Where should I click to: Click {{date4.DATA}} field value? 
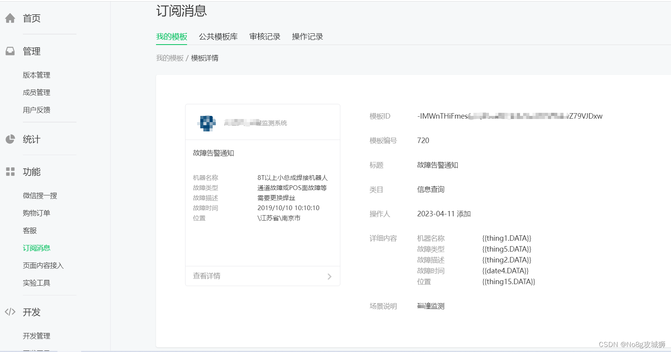[506, 271]
